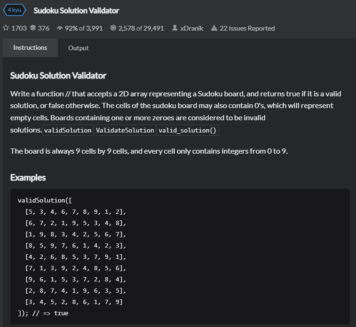Image resolution: width=356 pixels, height=327 pixels.
Task: Click the valid_solution() code tag
Action: click(x=188, y=130)
